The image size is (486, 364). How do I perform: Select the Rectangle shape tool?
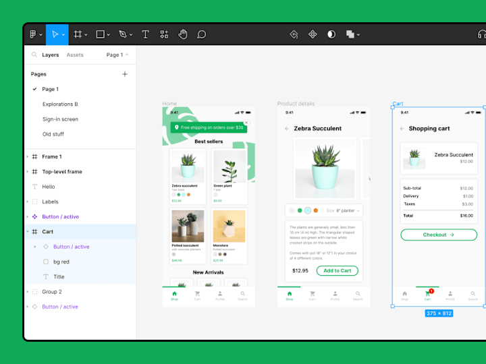click(x=100, y=34)
